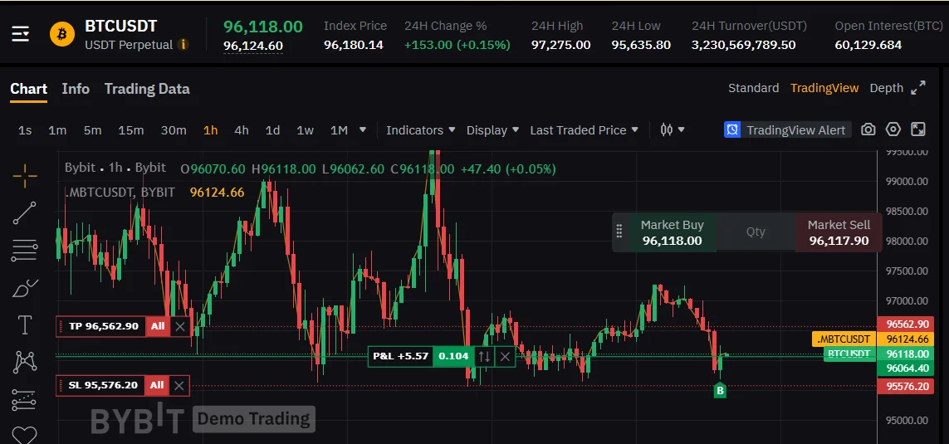Screen dimensions: 949x444
Task: Select the 30m timeframe
Action: point(174,130)
